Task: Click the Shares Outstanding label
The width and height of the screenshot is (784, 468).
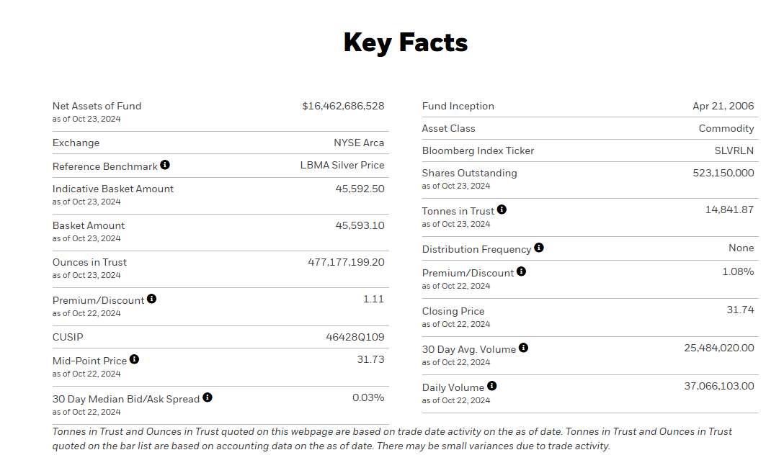Action: (469, 173)
